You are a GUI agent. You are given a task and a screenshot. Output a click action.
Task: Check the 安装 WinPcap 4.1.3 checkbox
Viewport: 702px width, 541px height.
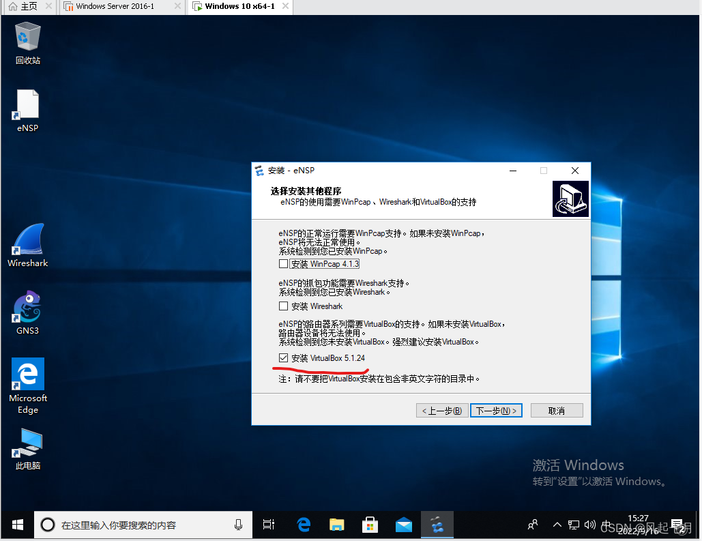click(x=283, y=264)
